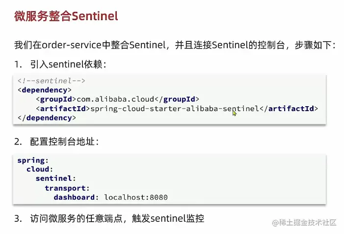Click the dashboard key in YAML
The height and width of the screenshot is (234, 344).
[x=77, y=198]
